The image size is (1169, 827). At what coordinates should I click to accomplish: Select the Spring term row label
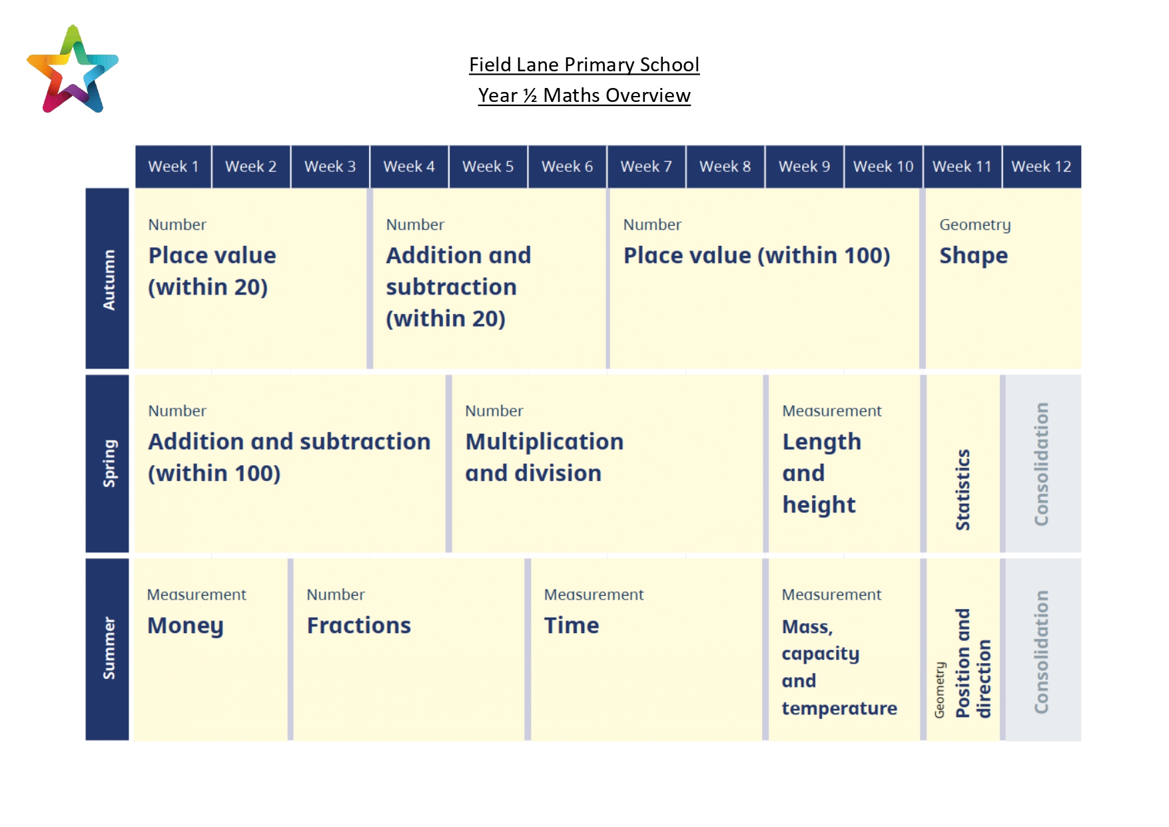(107, 463)
